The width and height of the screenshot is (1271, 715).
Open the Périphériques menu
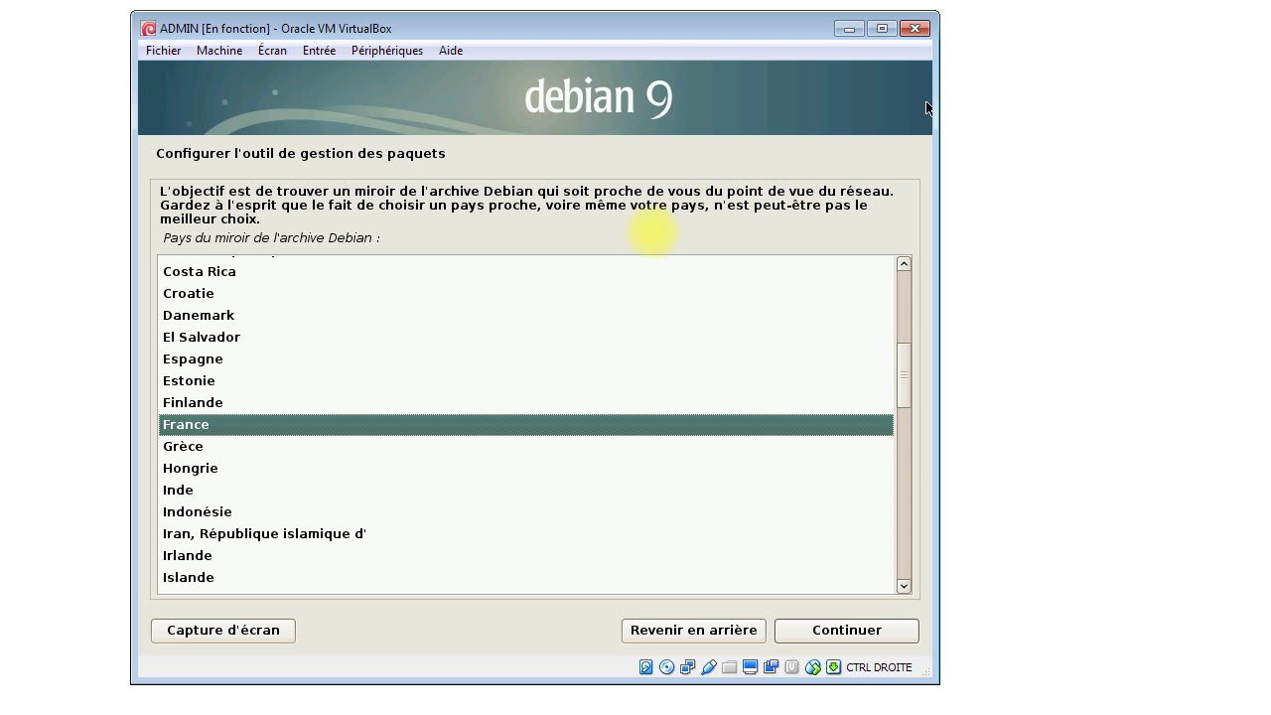click(387, 51)
